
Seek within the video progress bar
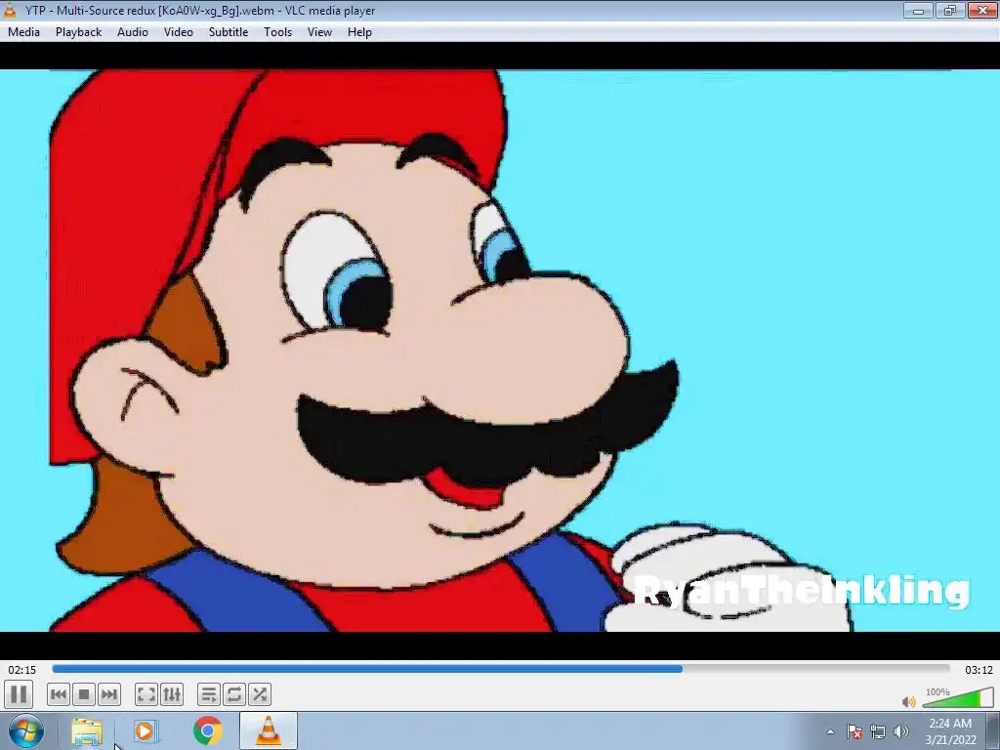501,669
